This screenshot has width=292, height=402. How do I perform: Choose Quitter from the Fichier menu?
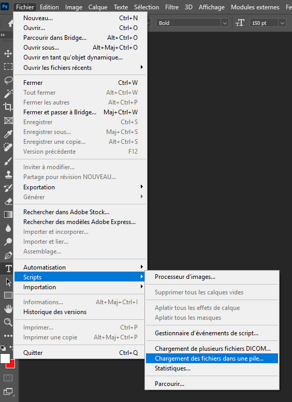[80, 353]
